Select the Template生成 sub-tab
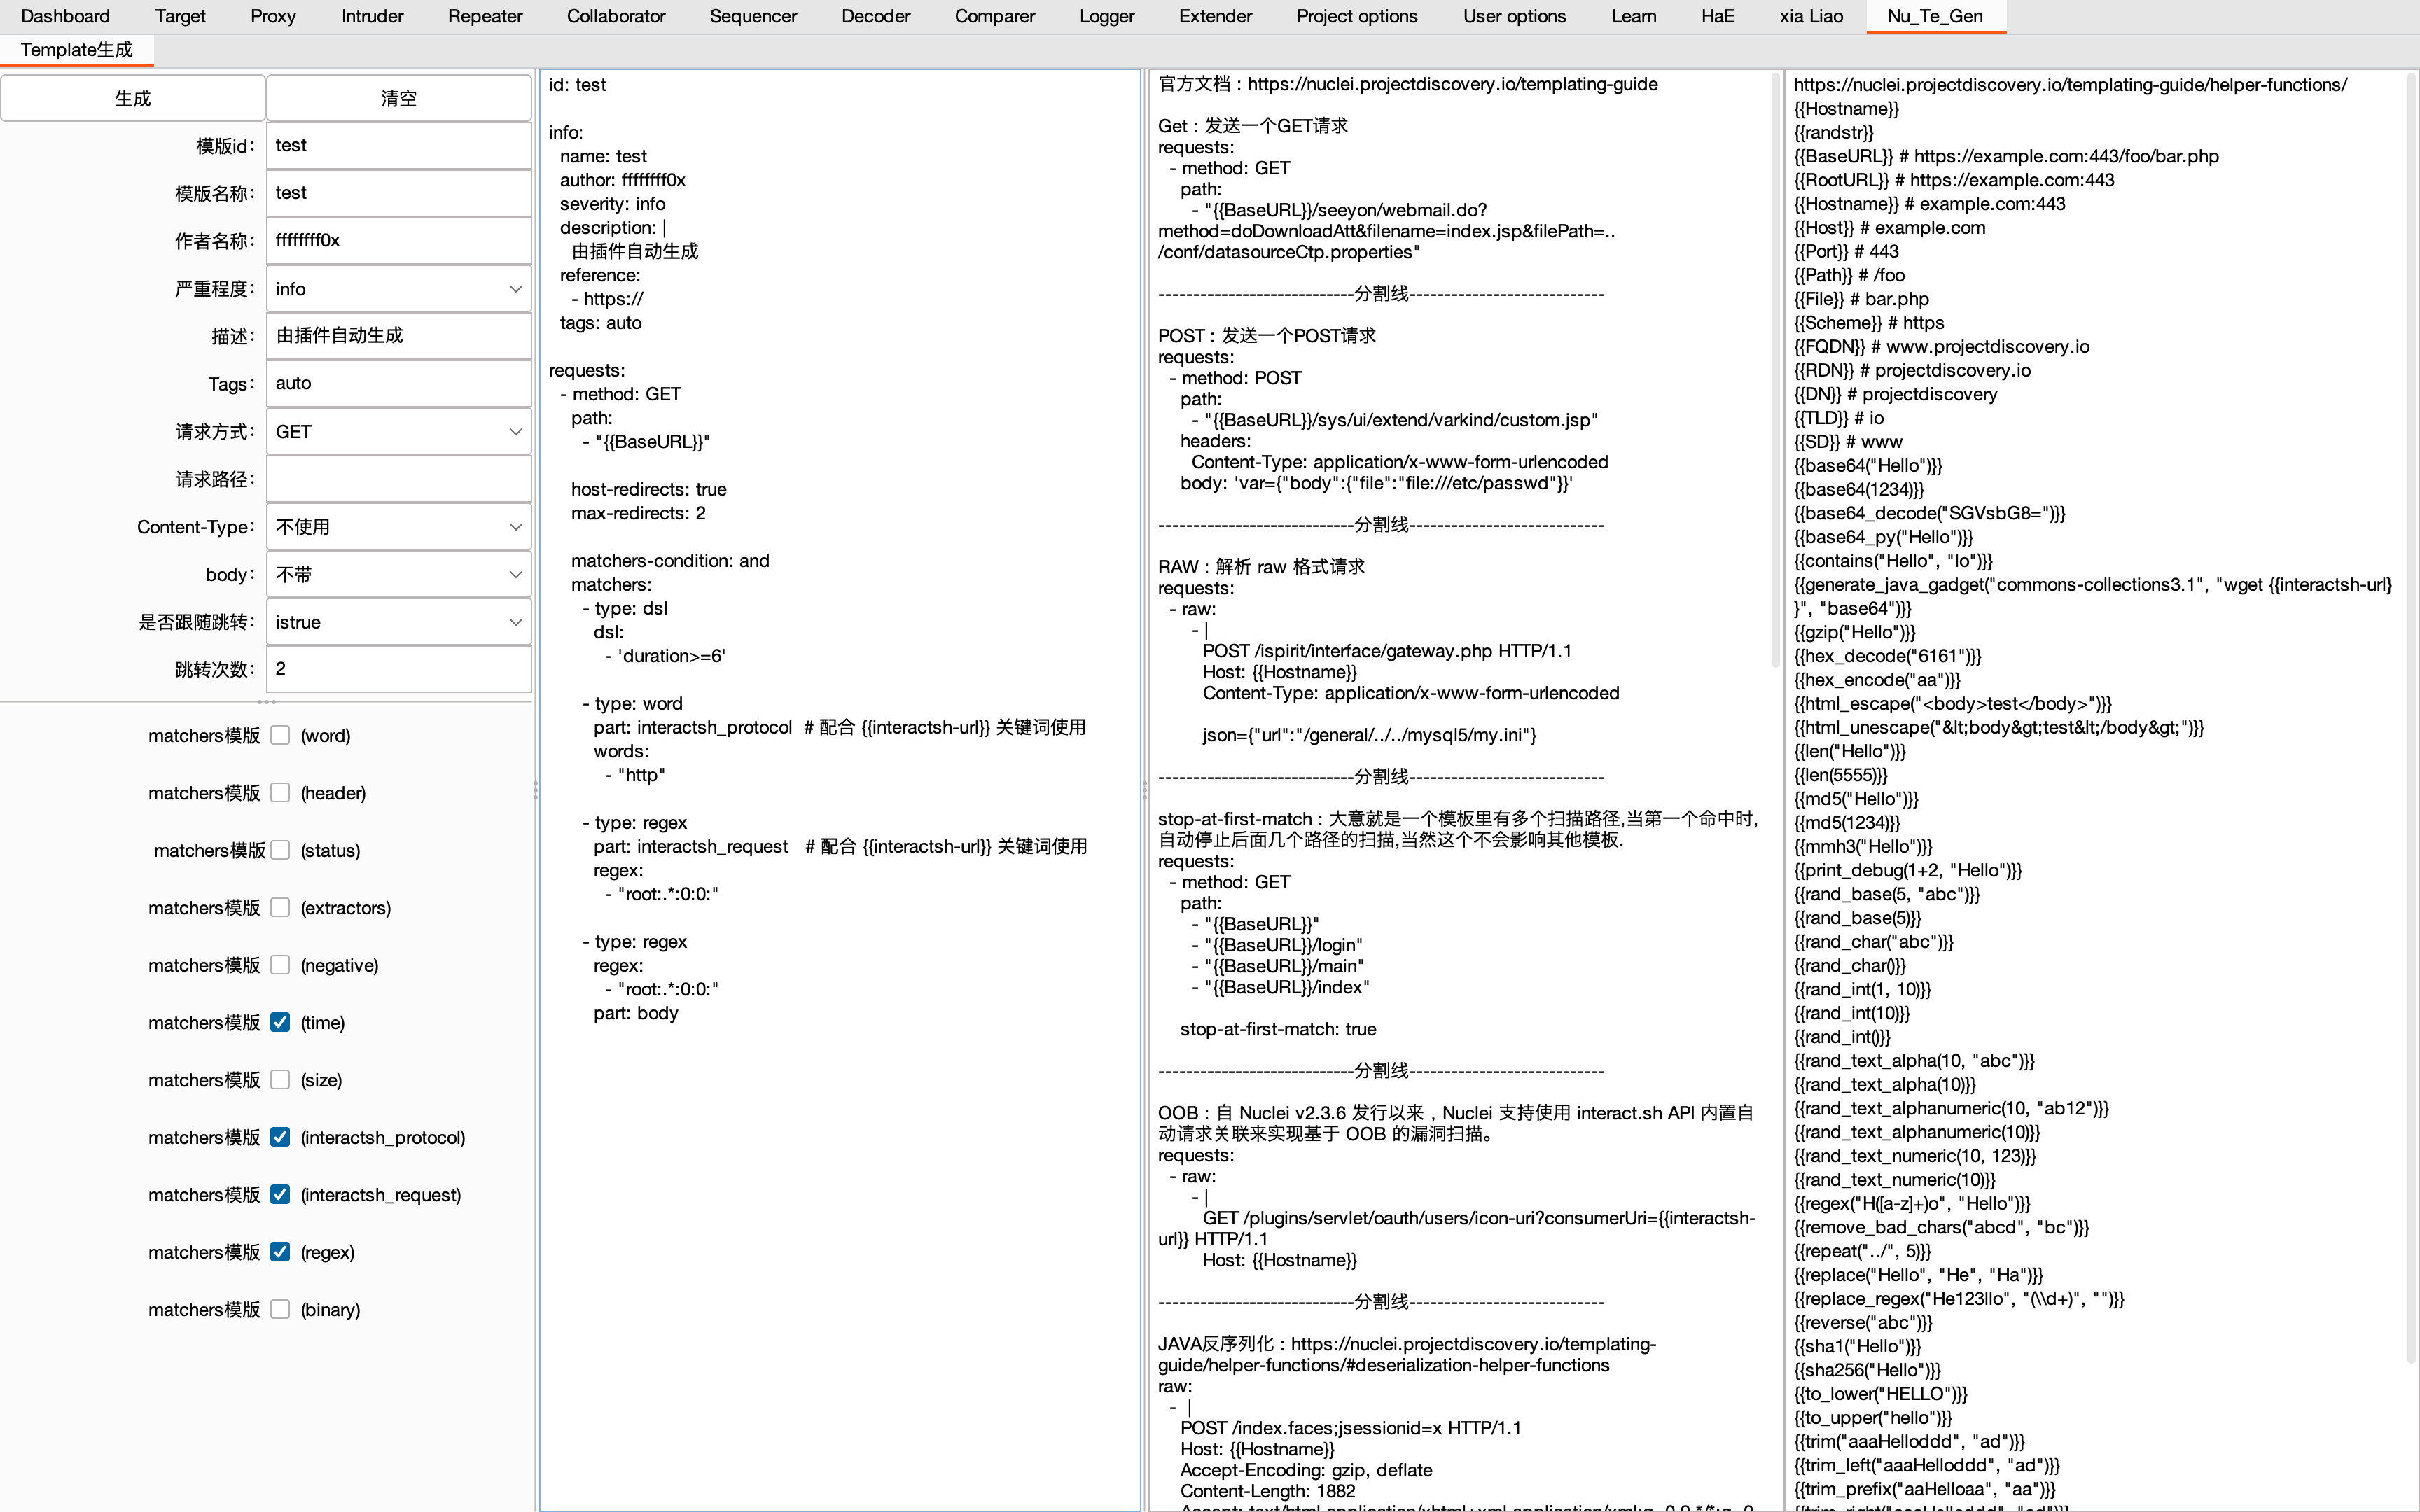Image resolution: width=2420 pixels, height=1512 pixels. (x=77, y=50)
